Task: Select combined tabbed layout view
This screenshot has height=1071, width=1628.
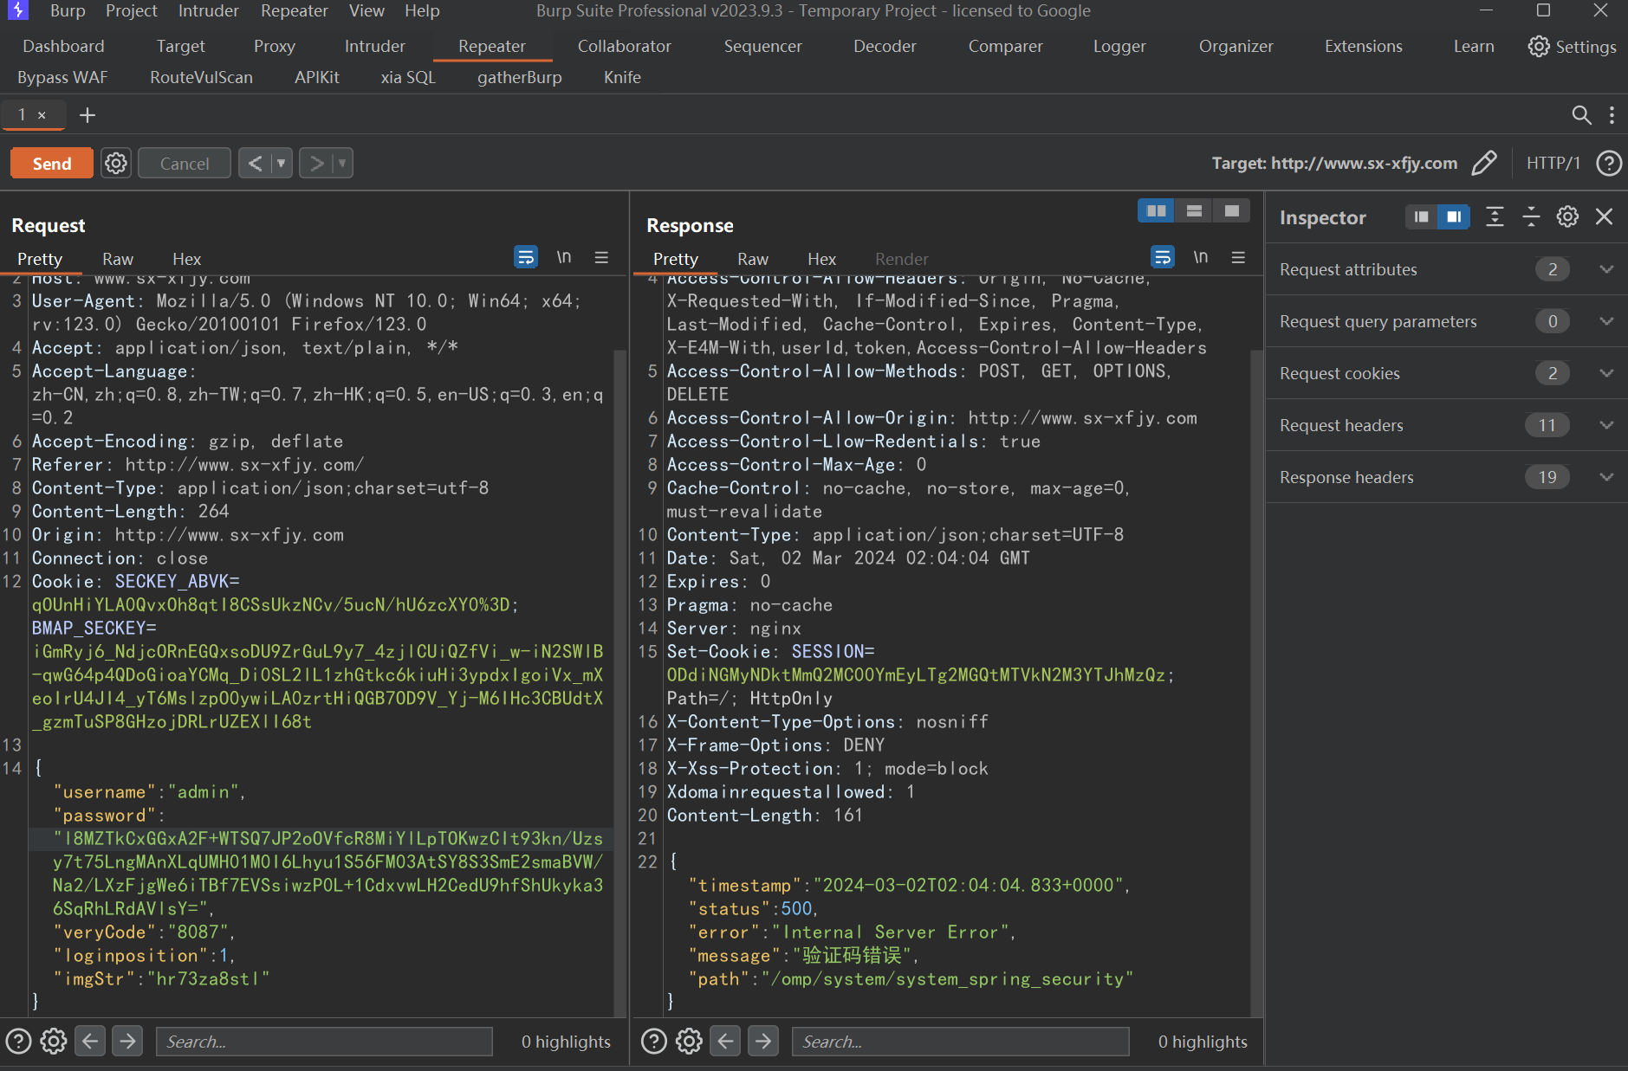Action: tap(1231, 210)
